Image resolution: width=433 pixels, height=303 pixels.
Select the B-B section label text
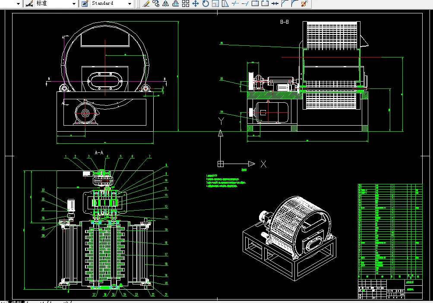[x=284, y=22]
